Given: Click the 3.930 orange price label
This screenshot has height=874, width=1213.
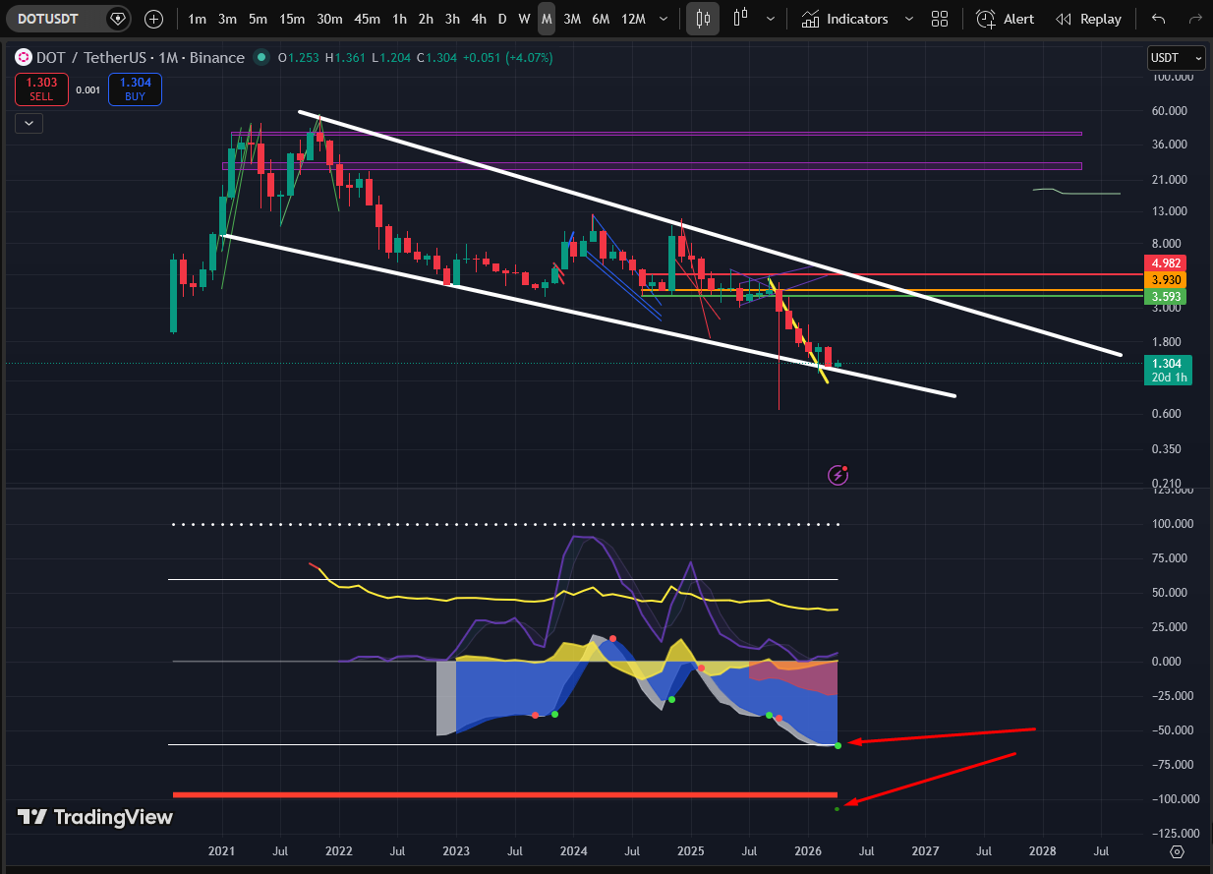Looking at the screenshot, I should (x=1166, y=280).
